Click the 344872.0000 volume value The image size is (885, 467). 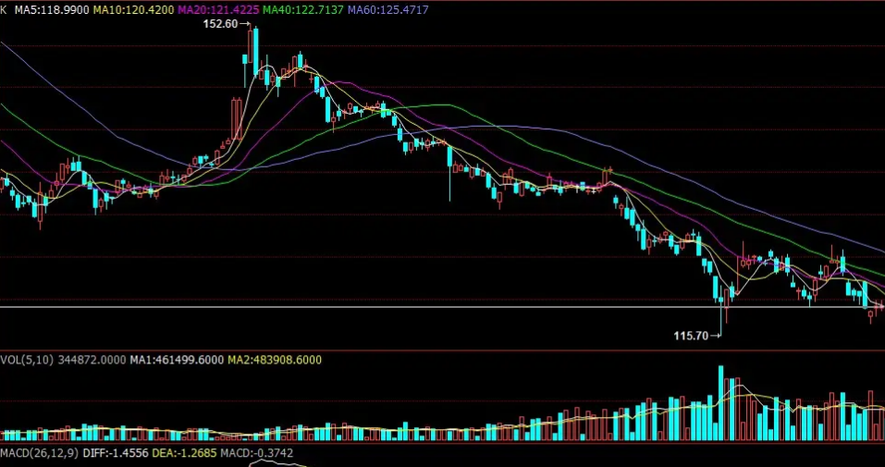coord(91,360)
